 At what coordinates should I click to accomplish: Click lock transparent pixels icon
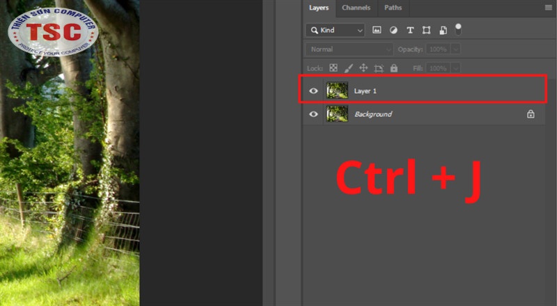pos(334,68)
